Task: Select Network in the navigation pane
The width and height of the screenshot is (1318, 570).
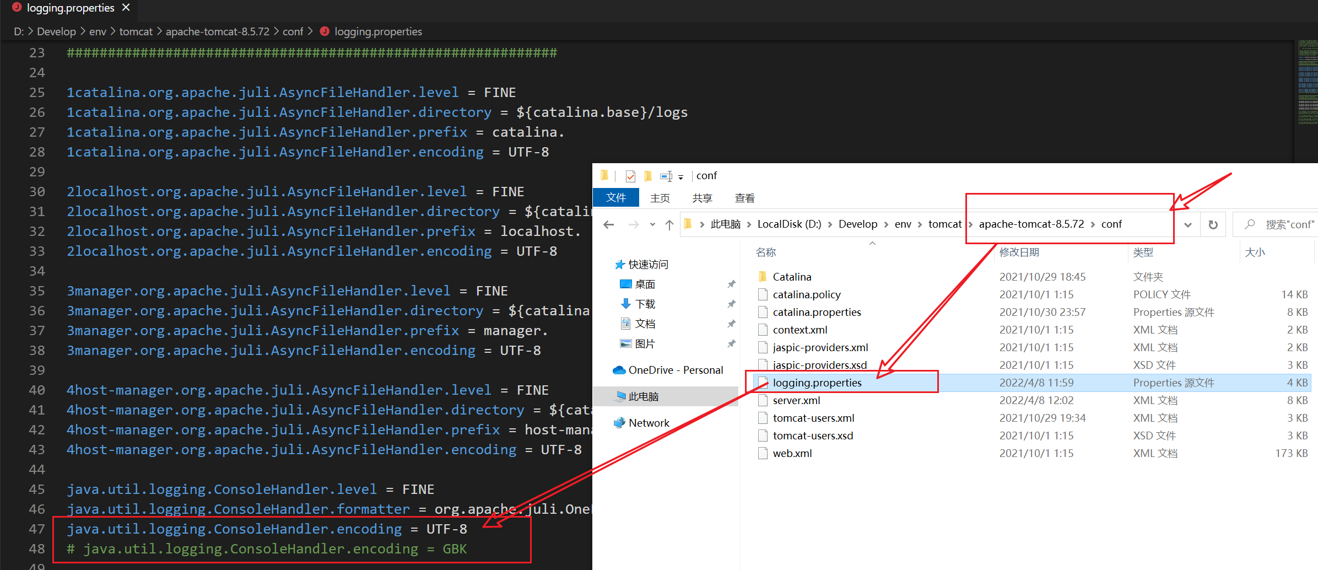Action: pos(642,423)
